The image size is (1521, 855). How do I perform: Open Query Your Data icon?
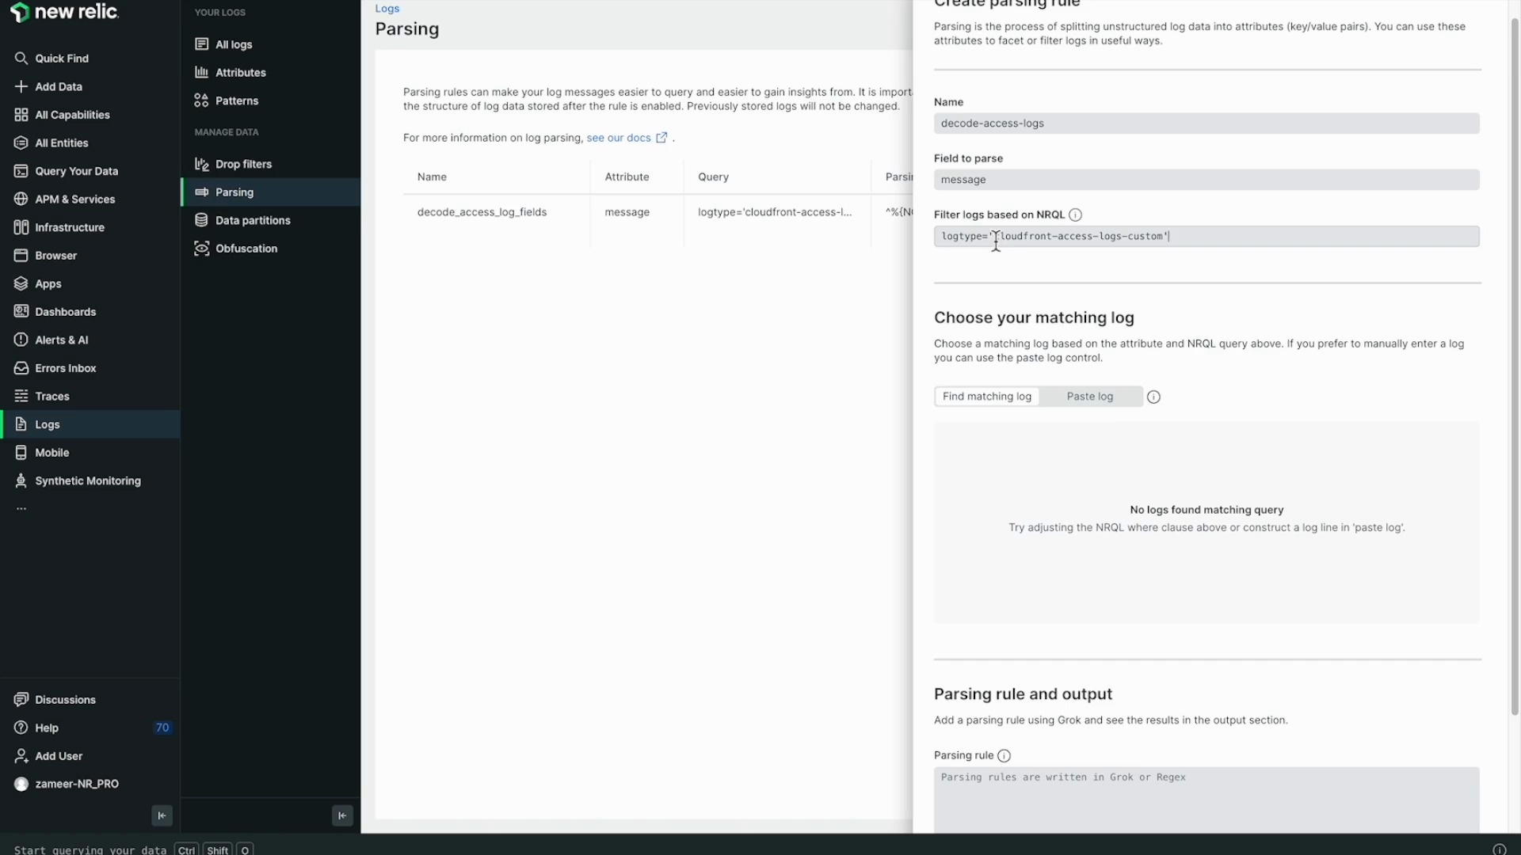[x=21, y=171]
